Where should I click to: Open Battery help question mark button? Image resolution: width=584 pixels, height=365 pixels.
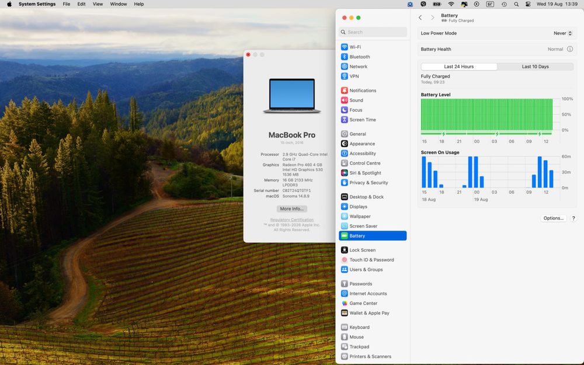pyautogui.click(x=573, y=218)
